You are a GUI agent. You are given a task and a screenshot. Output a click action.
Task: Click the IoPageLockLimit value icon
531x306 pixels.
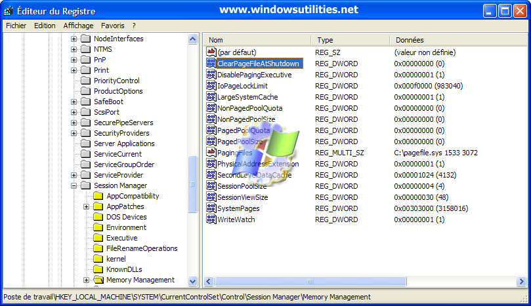pyautogui.click(x=211, y=86)
